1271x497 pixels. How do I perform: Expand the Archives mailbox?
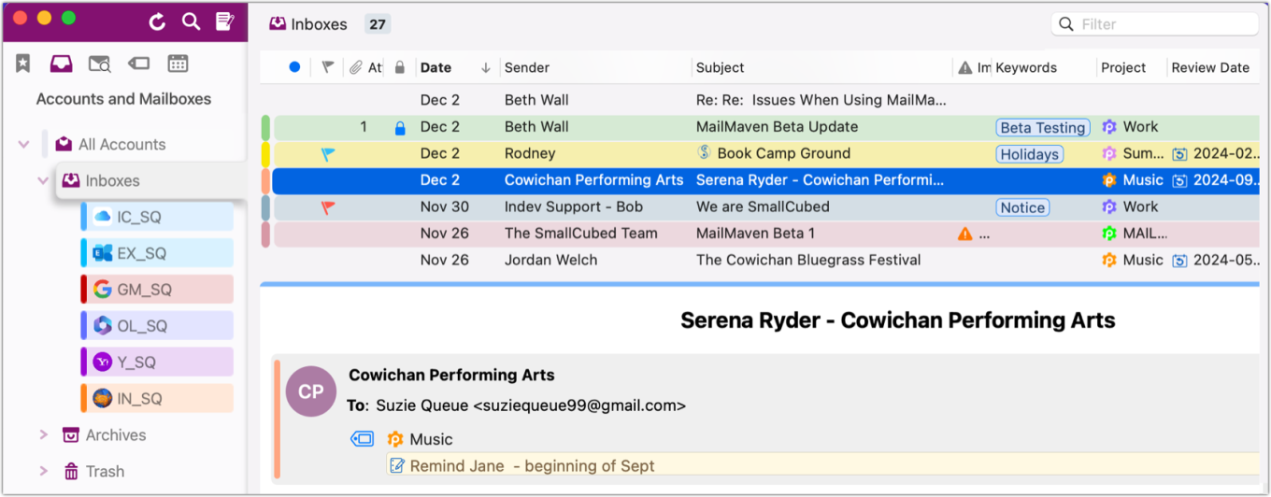[x=43, y=434]
